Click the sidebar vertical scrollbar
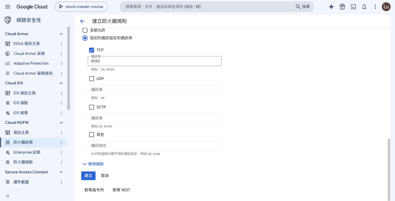 [68, 68]
